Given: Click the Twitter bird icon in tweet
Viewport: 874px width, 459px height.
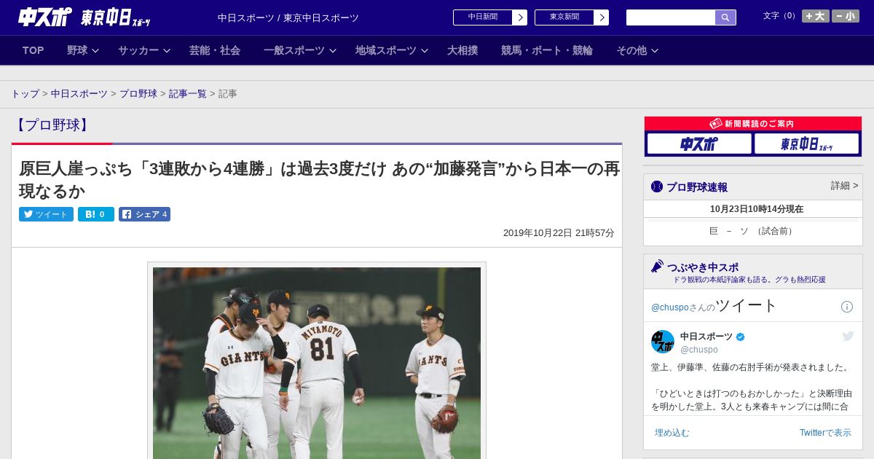Looking at the screenshot, I should (848, 336).
